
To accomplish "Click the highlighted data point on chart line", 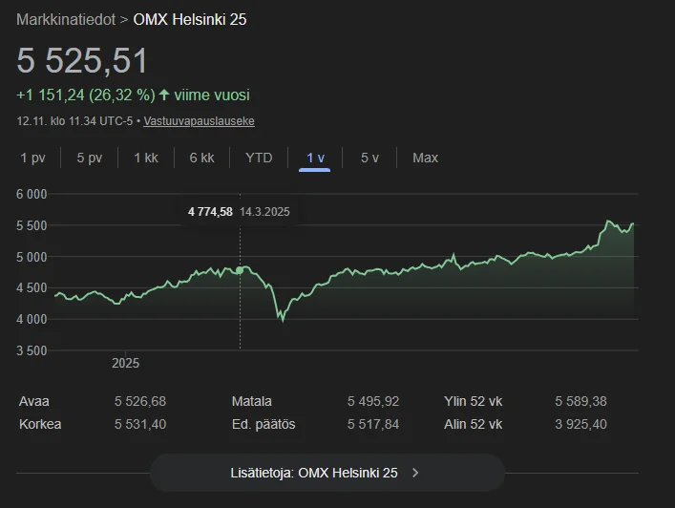I will 240,270.
